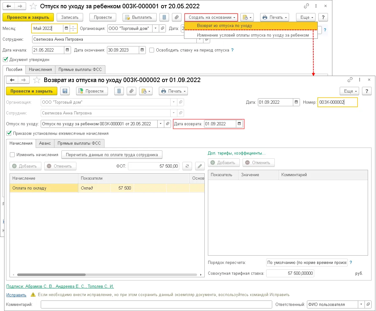Open help for Порядок пересчета
376x311 pixels.
pos(351,263)
